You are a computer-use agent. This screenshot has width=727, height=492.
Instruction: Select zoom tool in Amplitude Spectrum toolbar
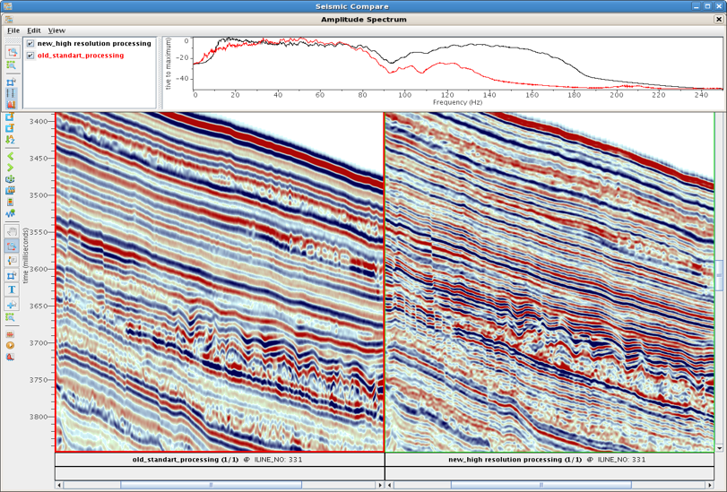(x=12, y=52)
